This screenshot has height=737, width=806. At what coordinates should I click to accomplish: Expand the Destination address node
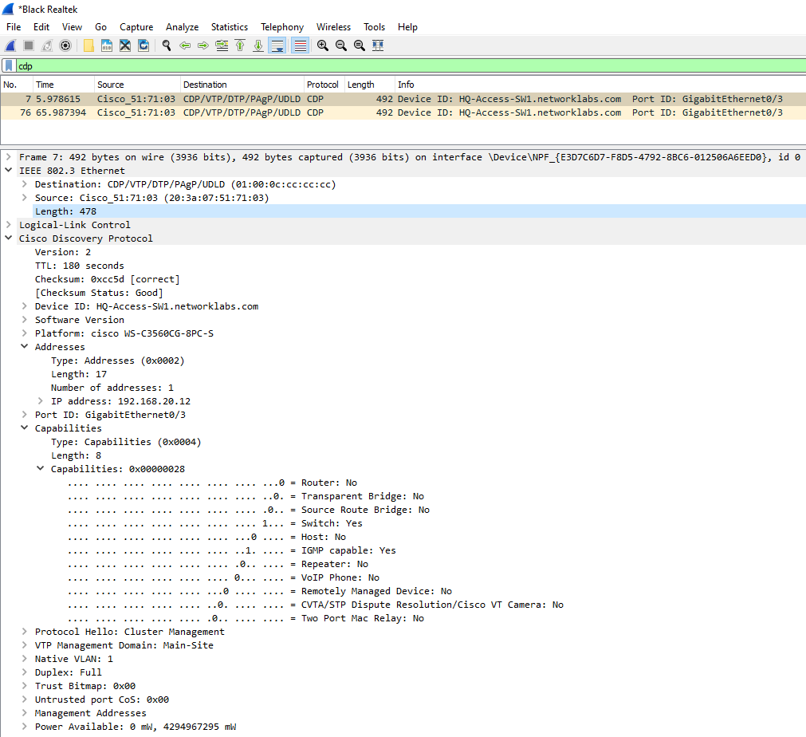(x=24, y=183)
